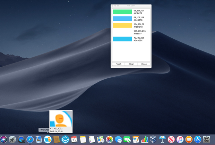The height and width of the screenshot is (145, 215).
Task: Open Siri from the dock
Action: (x=3, y=139)
